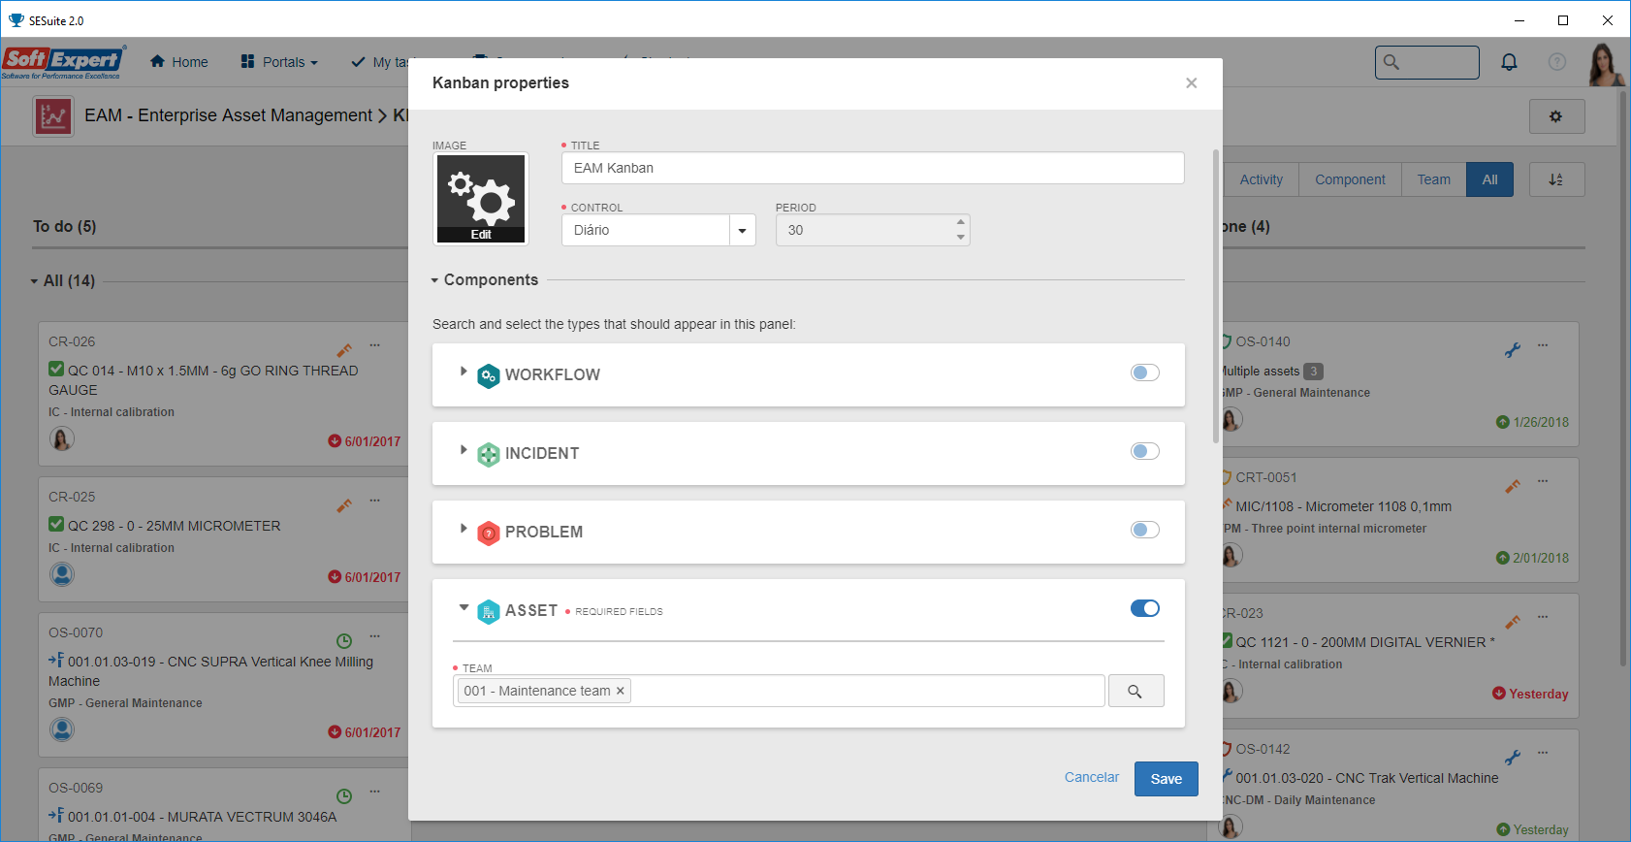The height and width of the screenshot is (842, 1631).
Task: Decrease the PERIOD value with down arrow
Action: pos(961,238)
